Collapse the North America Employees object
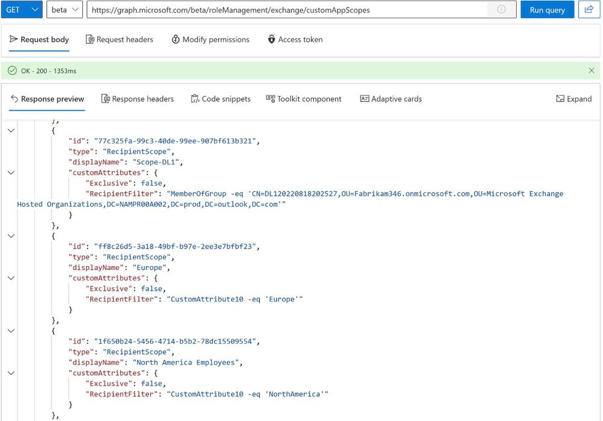 (x=11, y=331)
